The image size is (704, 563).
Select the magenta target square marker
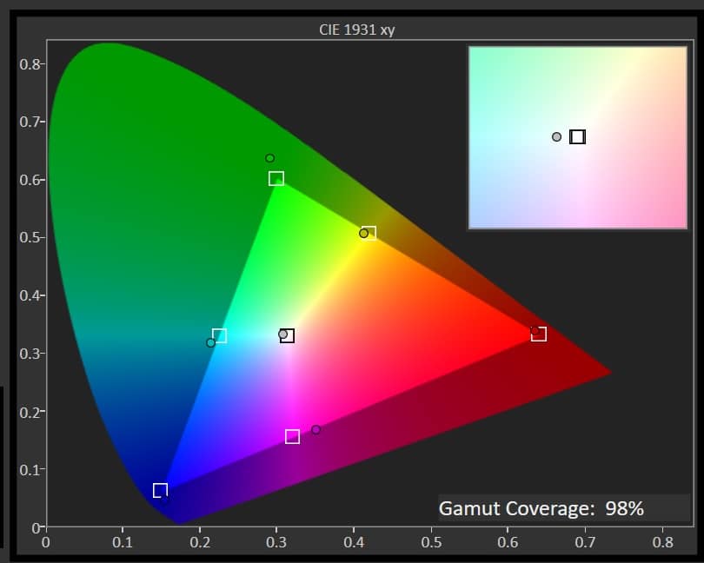[x=292, y=436]
